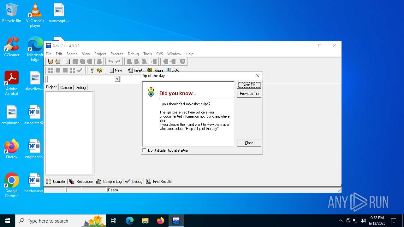Click the grayed-out Debug checkmark toolbar icon
The width and height of the screenshot is (404, 227).
point(80,70)
